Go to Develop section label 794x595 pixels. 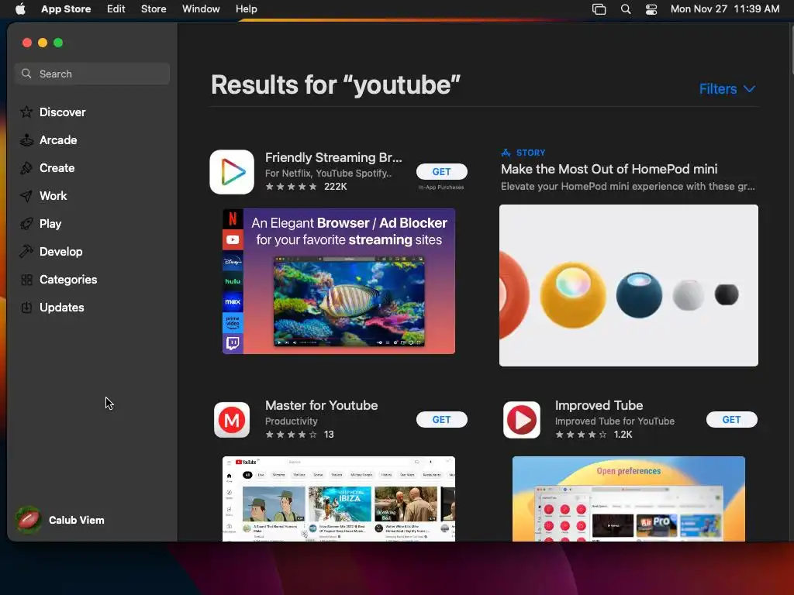point(60,252)
